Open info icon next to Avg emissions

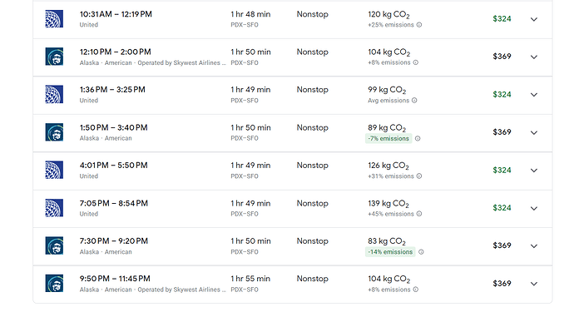[x=414, y=101]
